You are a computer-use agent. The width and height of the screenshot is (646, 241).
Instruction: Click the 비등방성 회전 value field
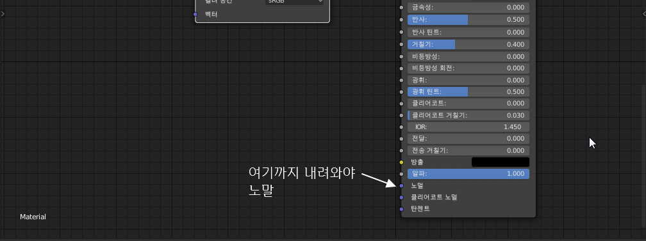click(x=468, y=68)
